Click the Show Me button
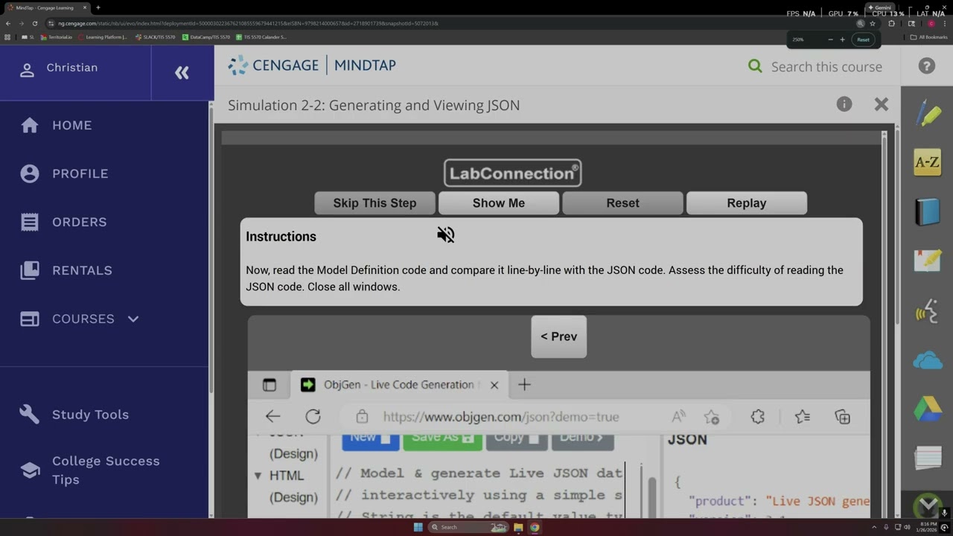Viewport: 953px width, 536px height. tap(499, 203)
